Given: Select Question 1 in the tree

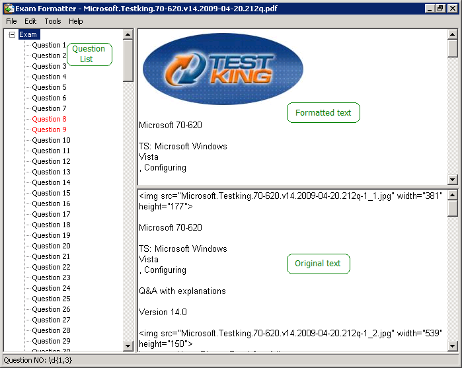Looking at the screenshot, I should tap(49, 45).
